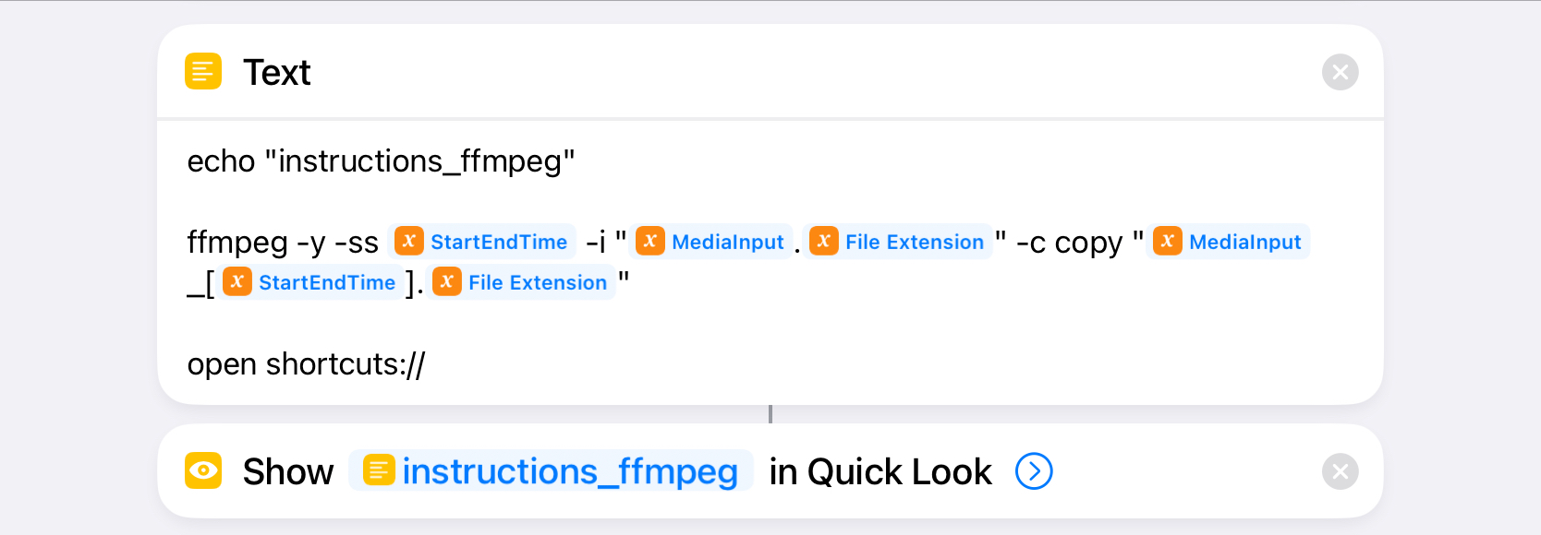The width and height of the screenshot is (1541, 535).
Task: Place cursor at the open shortcuts:// line
Action: point(306,364)
